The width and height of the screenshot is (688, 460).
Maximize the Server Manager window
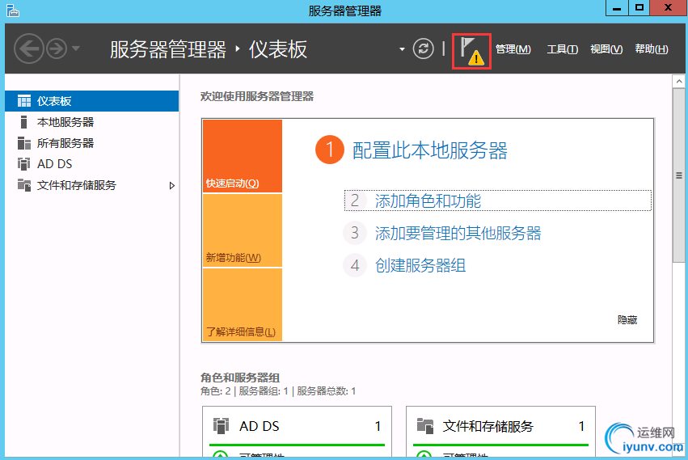[639, 8]
